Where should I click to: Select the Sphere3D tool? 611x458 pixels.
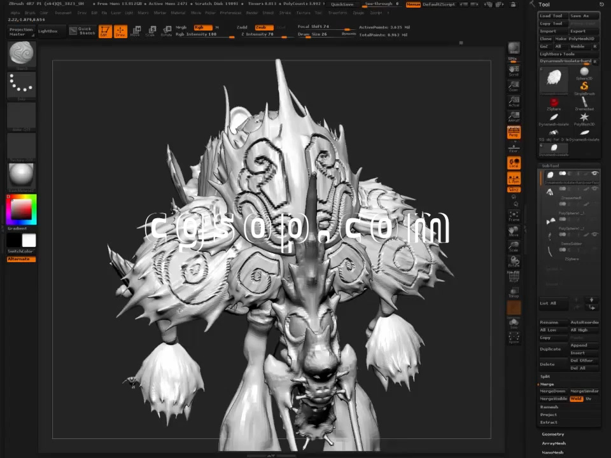(584, 73)
